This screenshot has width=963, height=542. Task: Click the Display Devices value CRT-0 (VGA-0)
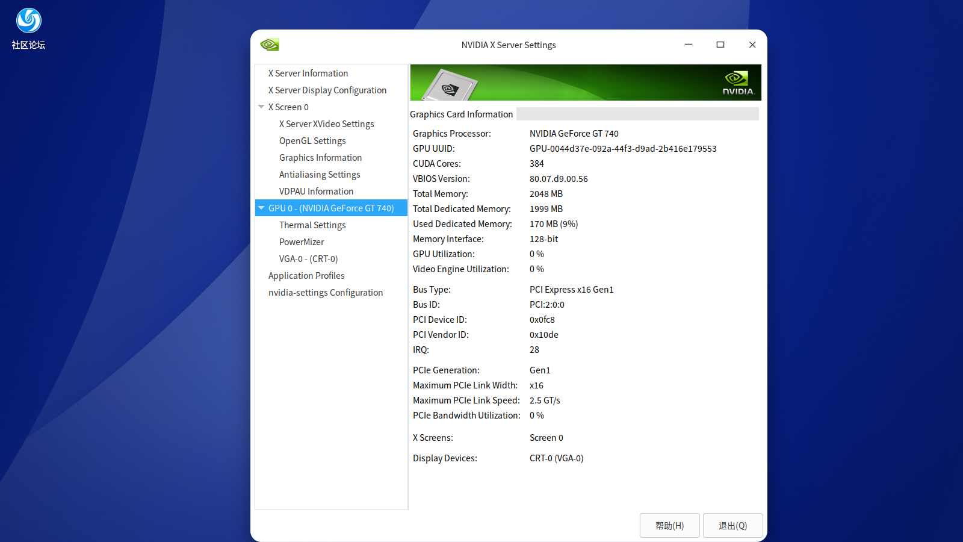[557, 458]
